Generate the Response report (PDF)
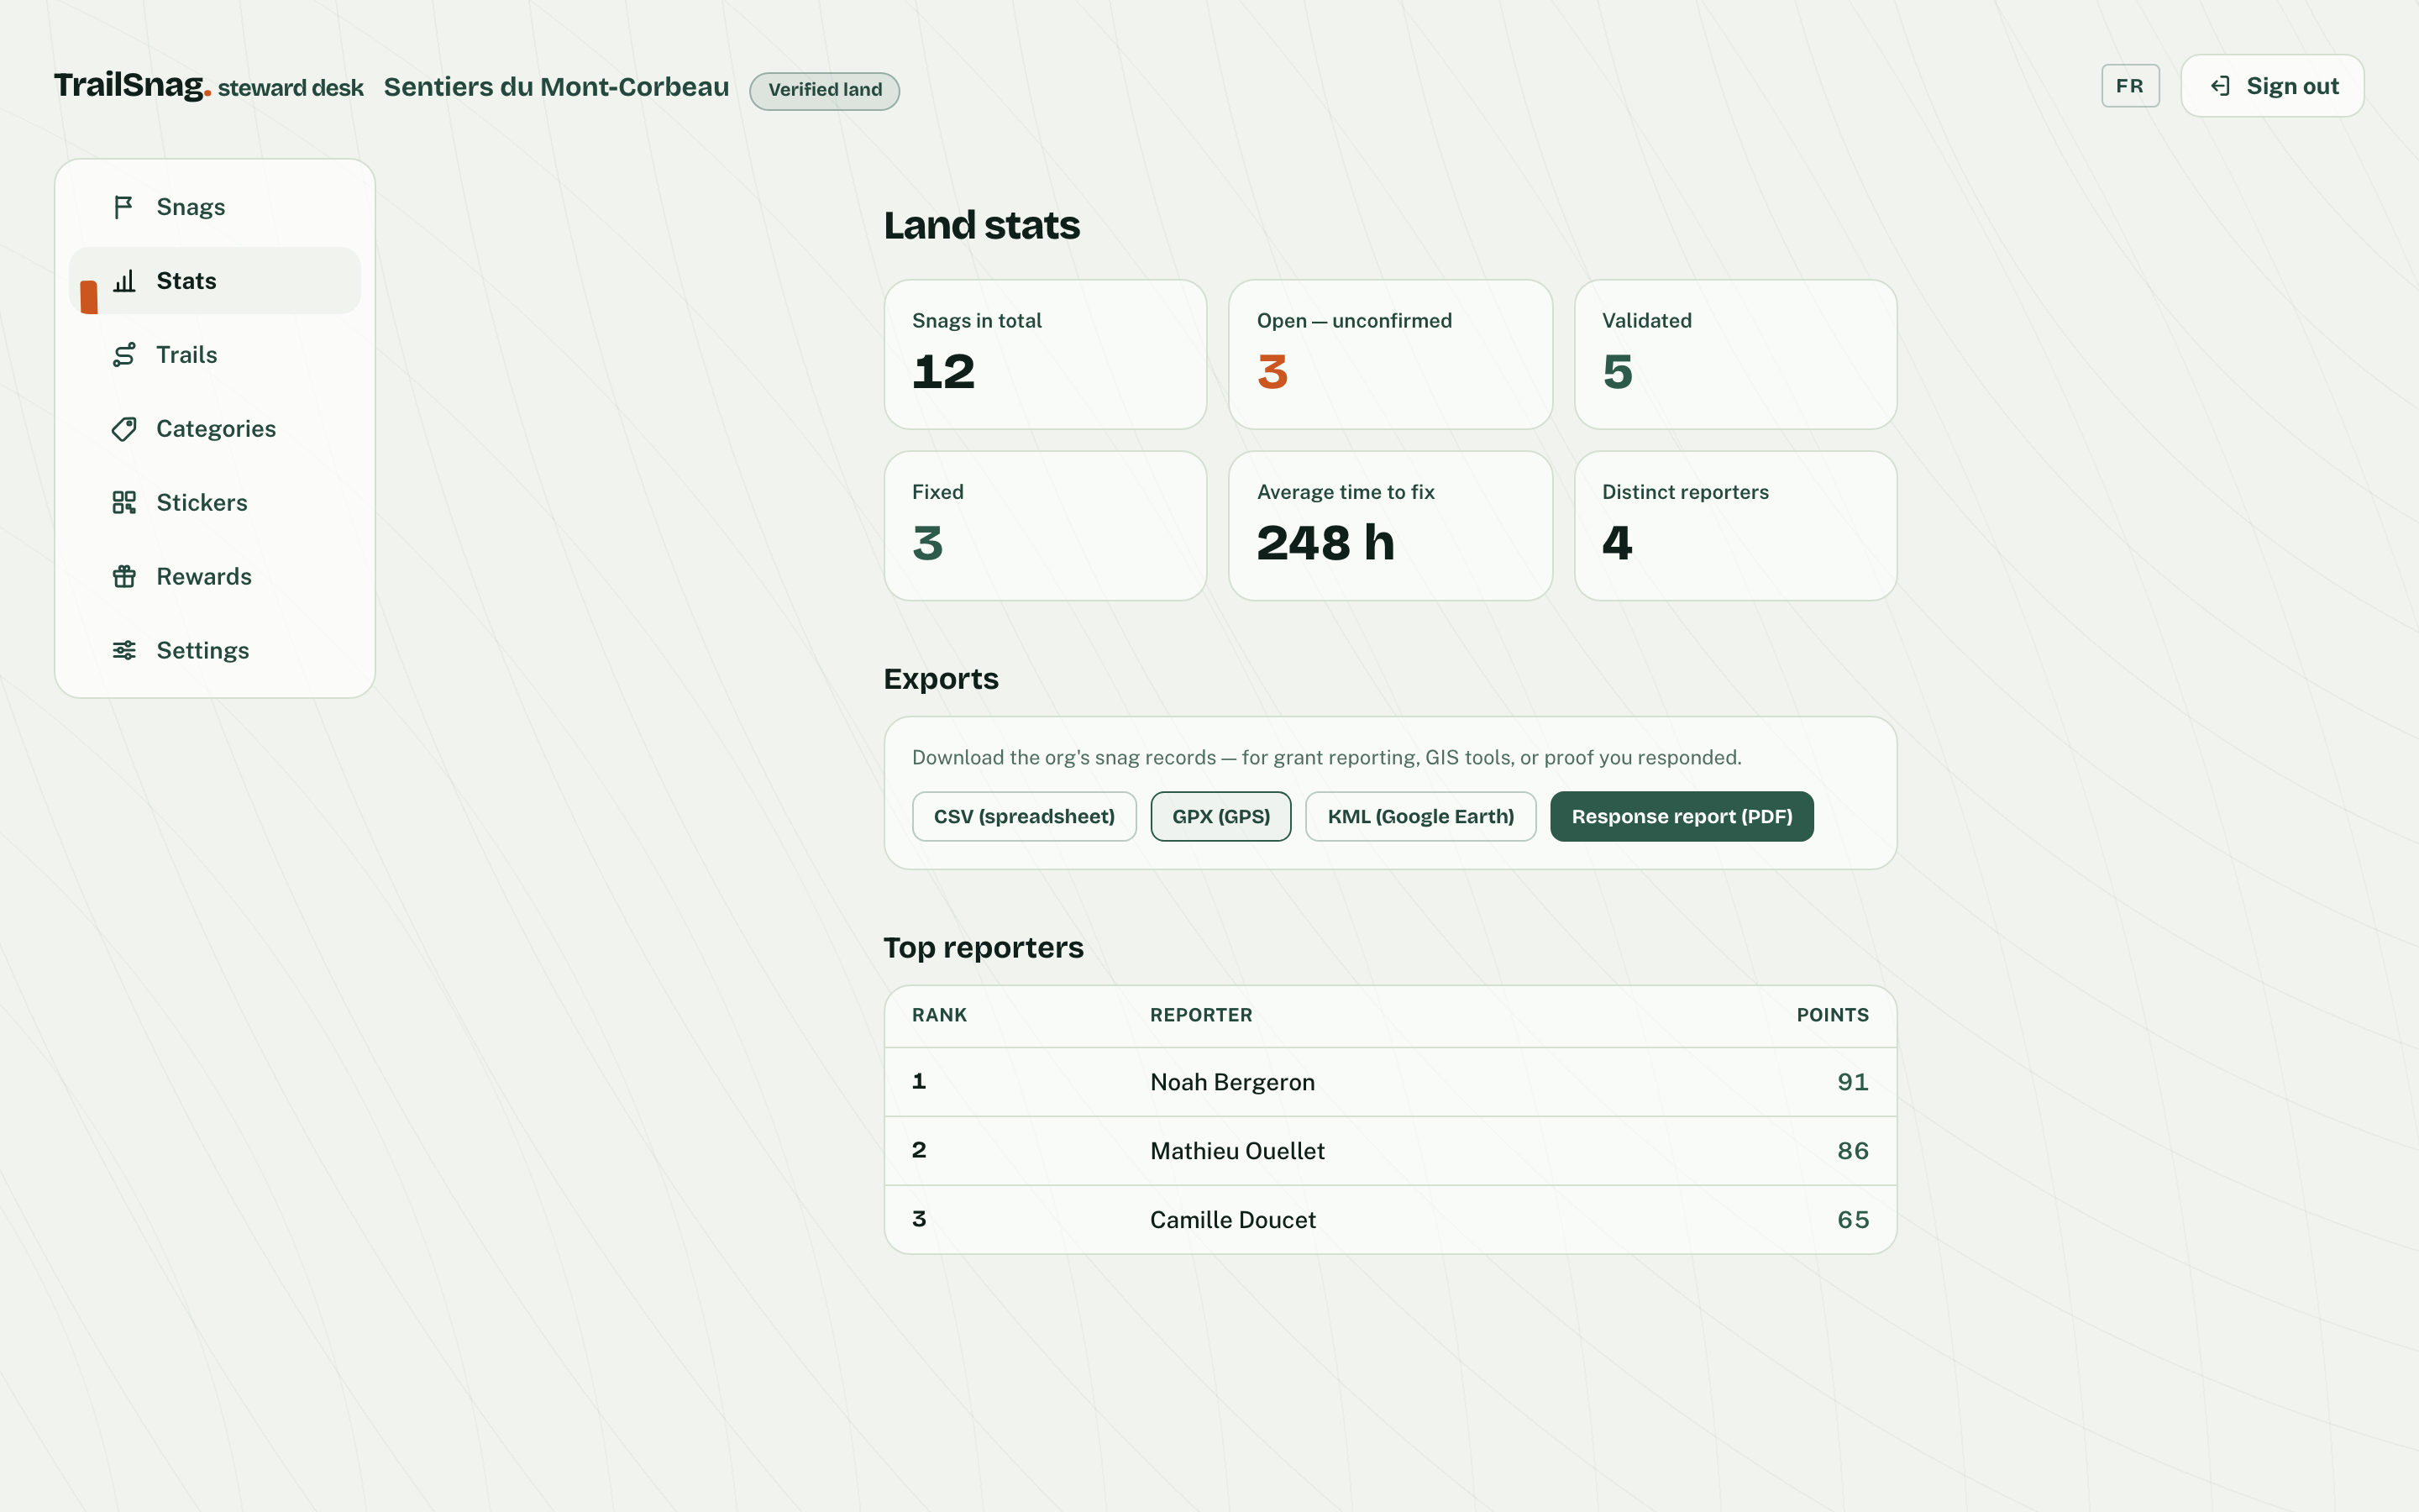This screenshot has height=1512, width=2419. [x=1682, y=817]
